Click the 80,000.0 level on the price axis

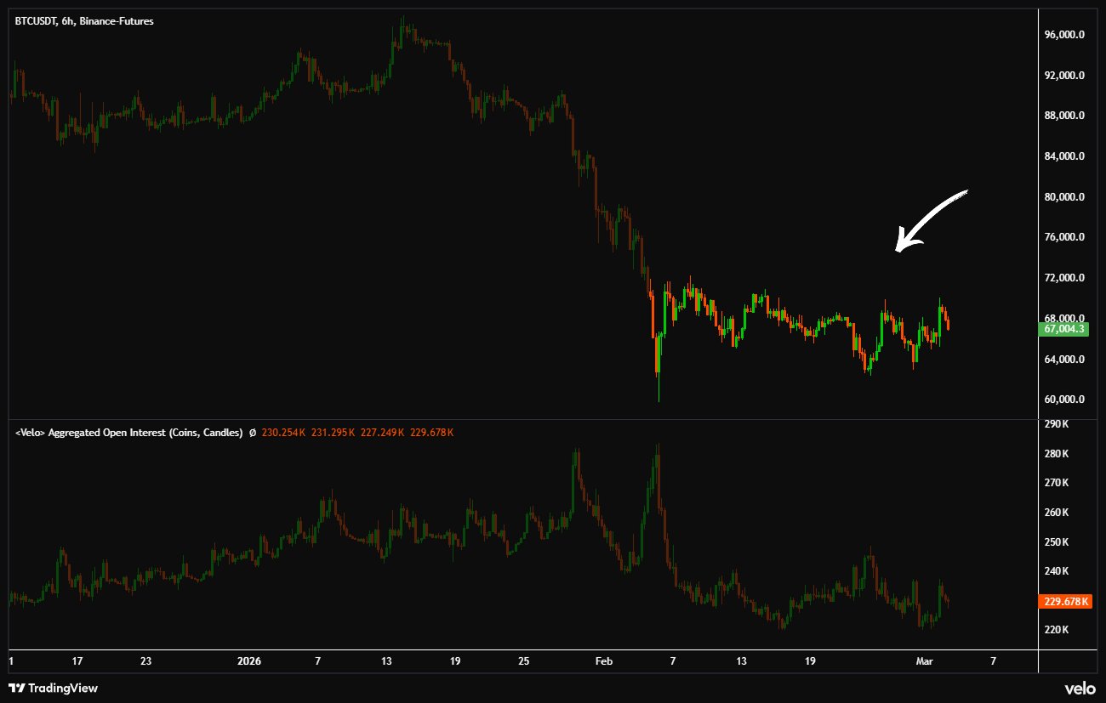coord(1064,197)
